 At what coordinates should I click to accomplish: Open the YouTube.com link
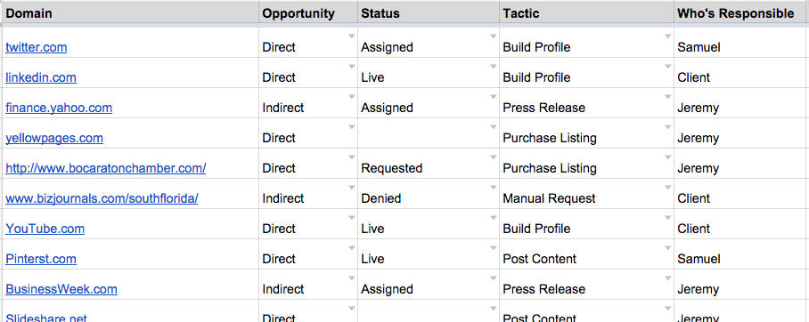45,229
